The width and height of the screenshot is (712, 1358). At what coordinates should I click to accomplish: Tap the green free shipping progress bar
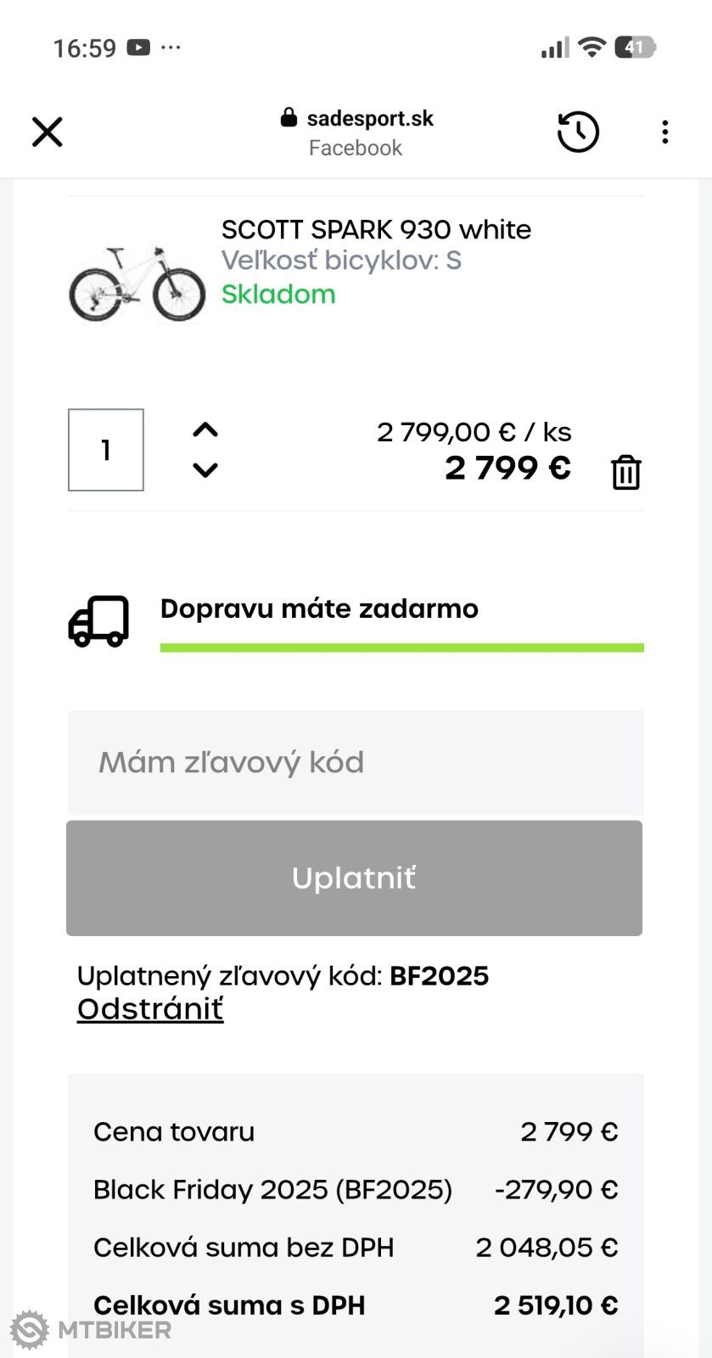(401, 648)
